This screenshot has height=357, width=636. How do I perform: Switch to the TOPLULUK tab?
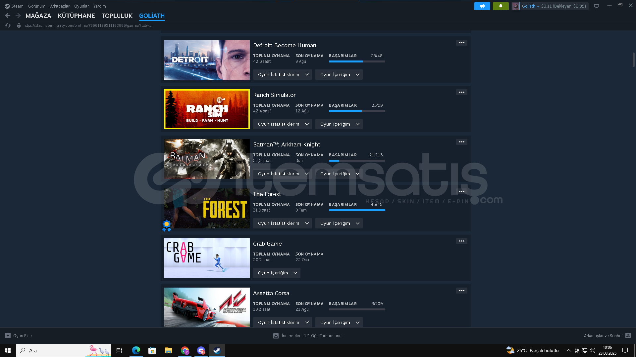point(117,16)
